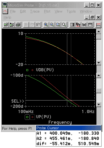Toggle the FFT Fourier transform button
The image size is (104, 148).
[x=78, y=25]
